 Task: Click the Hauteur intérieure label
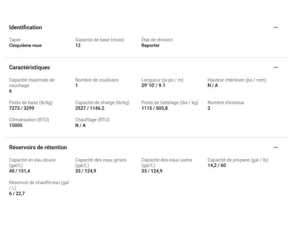(x=237, y=80)
